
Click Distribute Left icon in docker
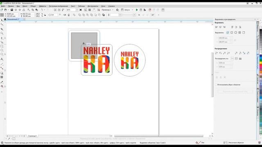pyautogui.click(x=217, y=53)
